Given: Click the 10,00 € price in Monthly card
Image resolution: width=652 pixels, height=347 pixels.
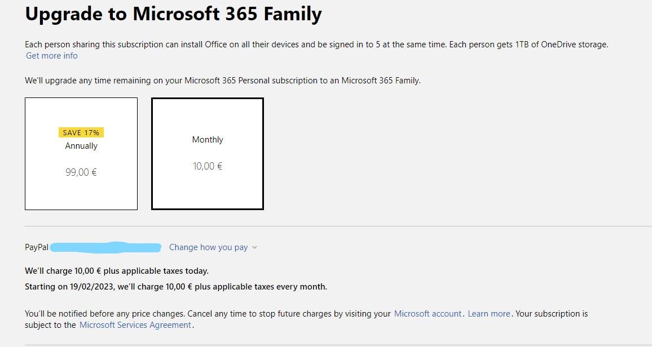Looking at the screenshot, I should point(208,166).
